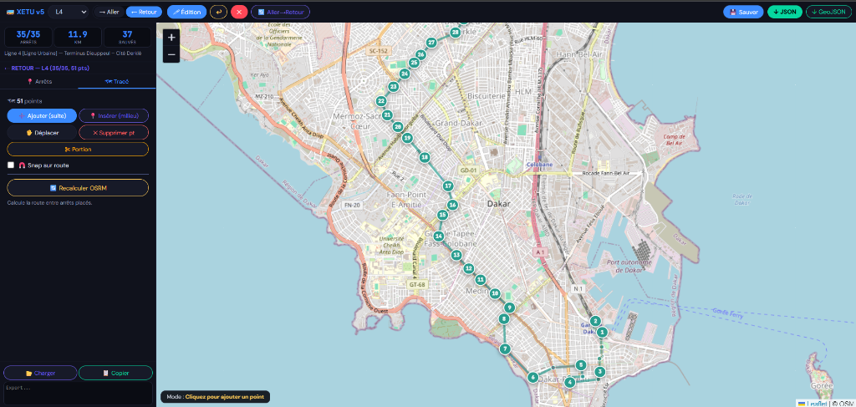Switch direction to Aller

109,12
